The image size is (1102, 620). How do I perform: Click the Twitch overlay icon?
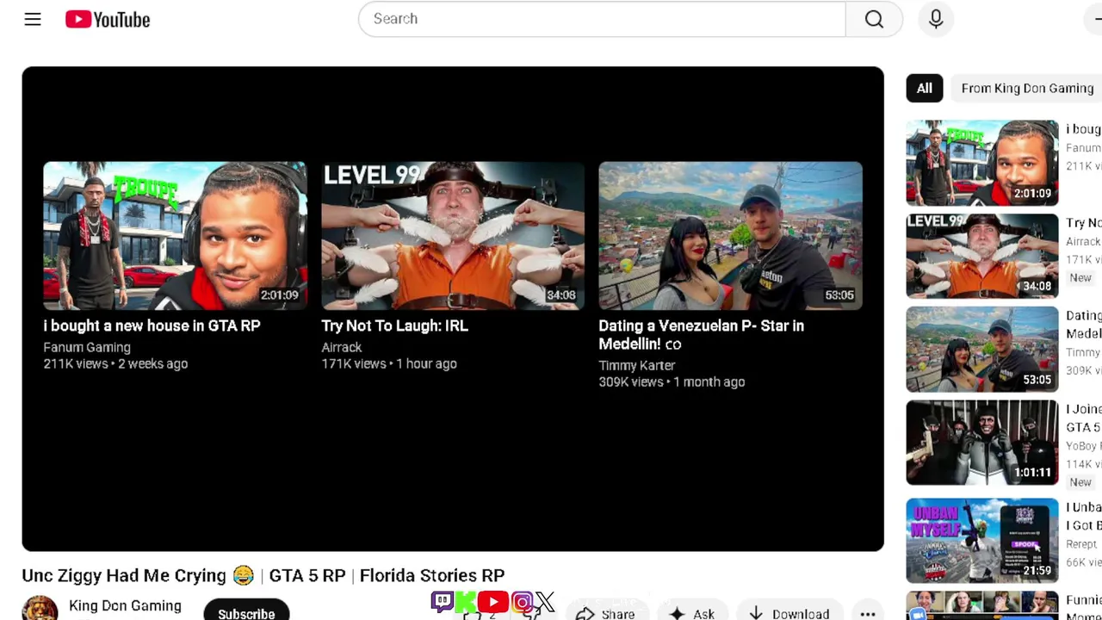point(443,601)
